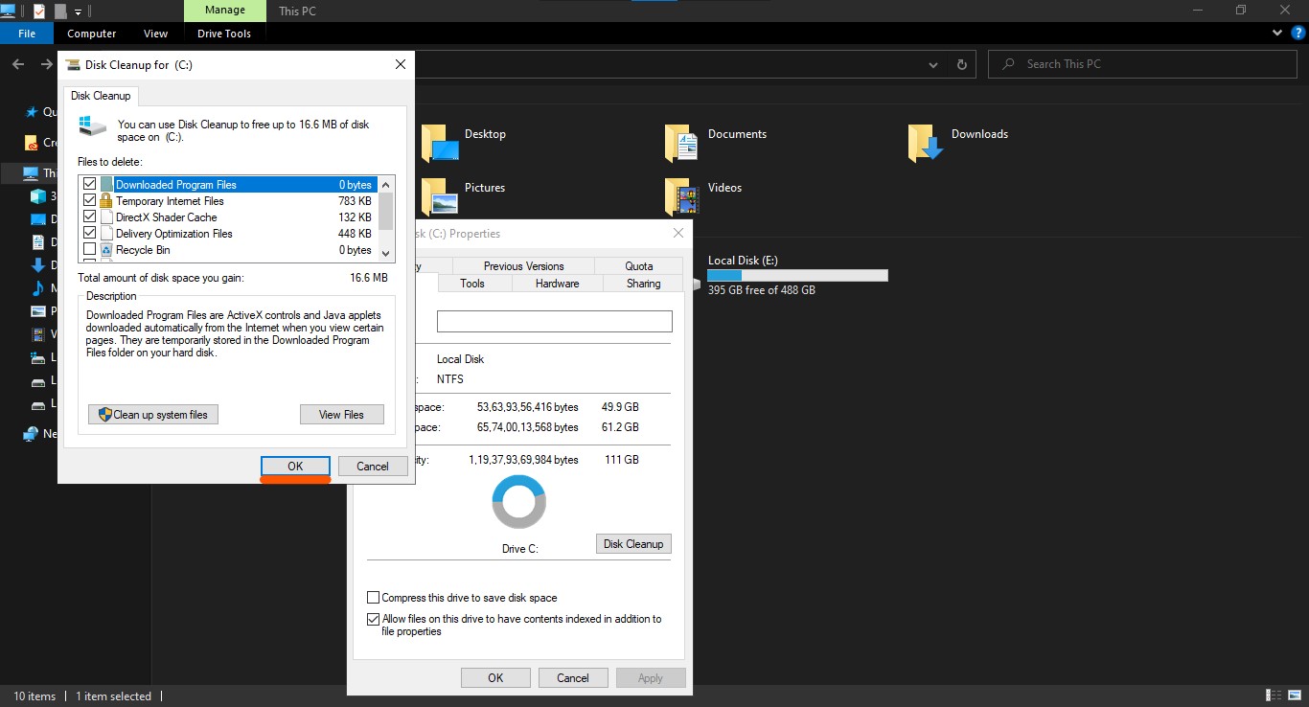The height and width of the screenshot is (707, 1309).
Task: Click the File Explorer system icon in title bar
Action: [9, 11]
